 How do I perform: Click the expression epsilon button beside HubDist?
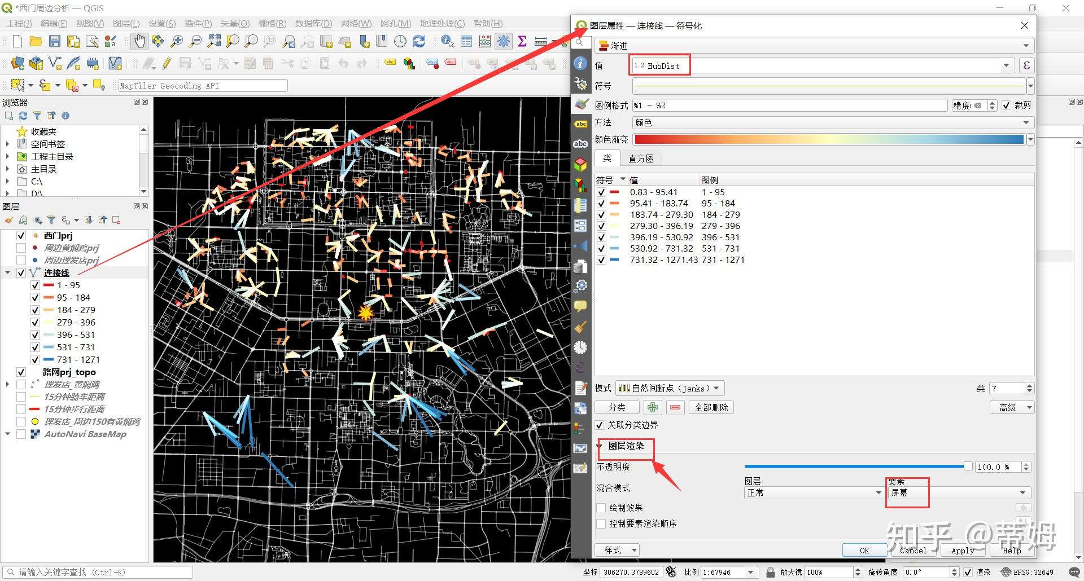1026,65
